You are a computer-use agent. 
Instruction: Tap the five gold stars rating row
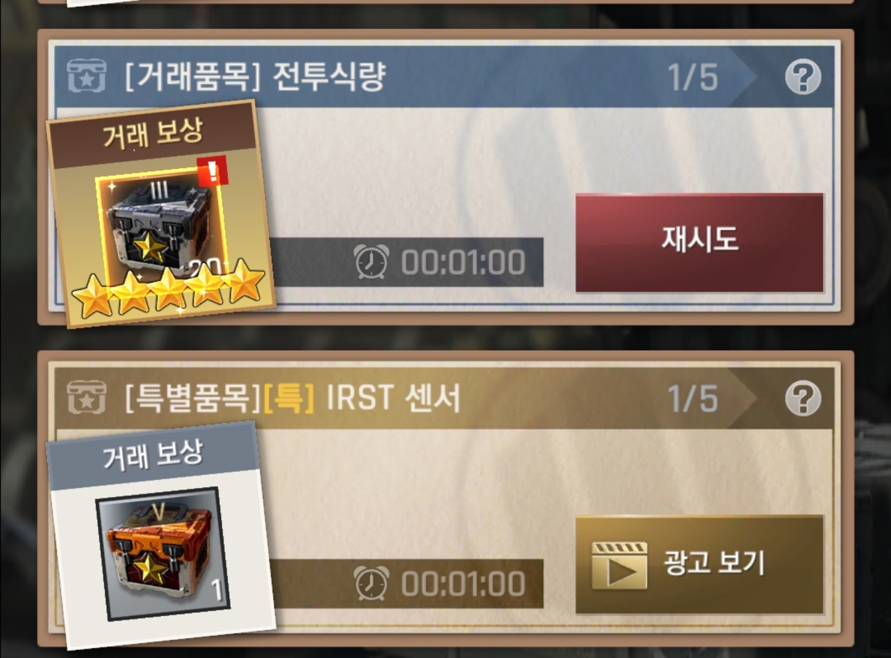tap(168, 289)
